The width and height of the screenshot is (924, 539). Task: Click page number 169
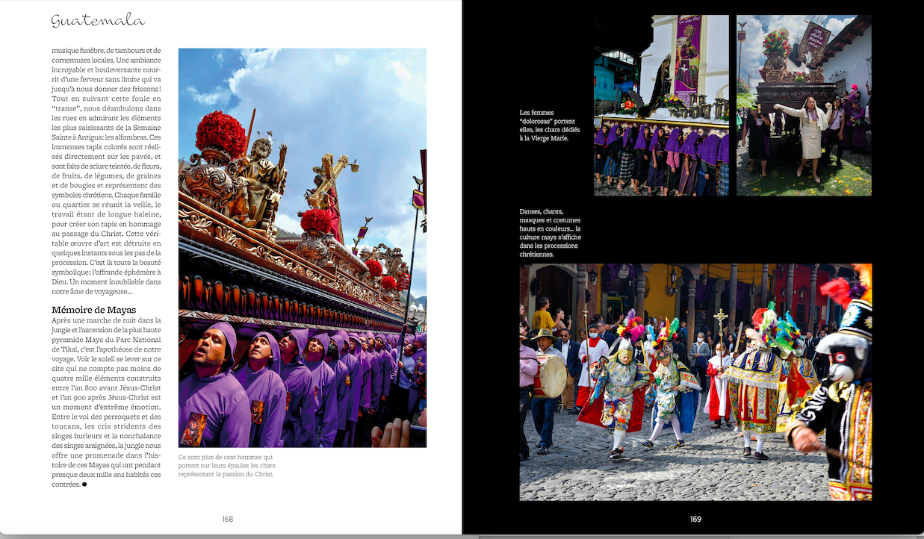point(695,519)
